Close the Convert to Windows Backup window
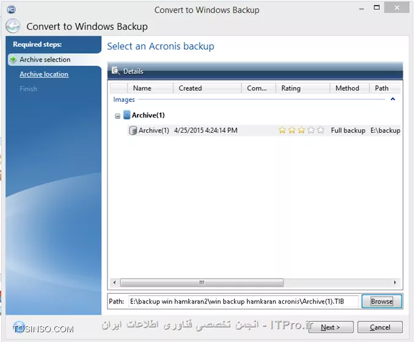 (x=396, y=8)
